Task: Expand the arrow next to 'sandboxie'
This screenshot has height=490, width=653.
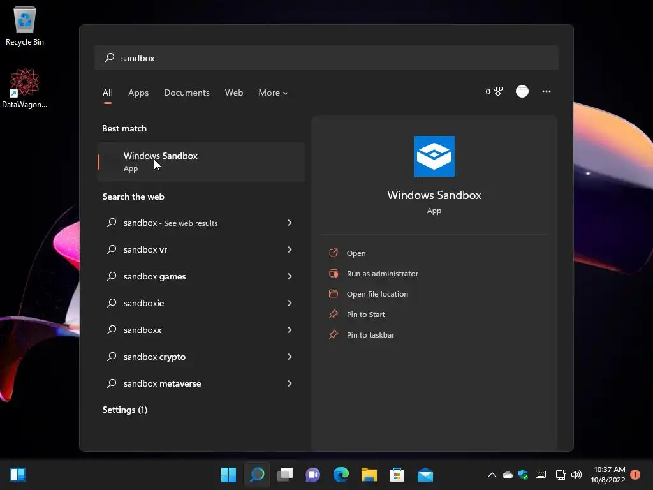Action: coord(290,303)
